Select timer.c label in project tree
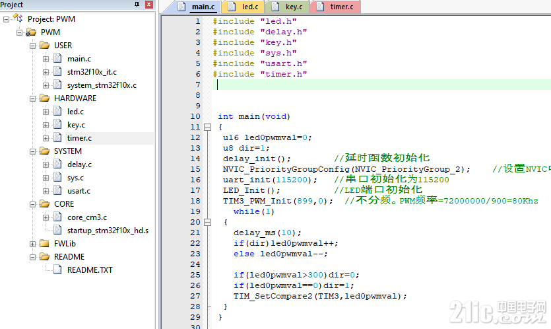Screen dimensions: 551x329 point(79,138)
